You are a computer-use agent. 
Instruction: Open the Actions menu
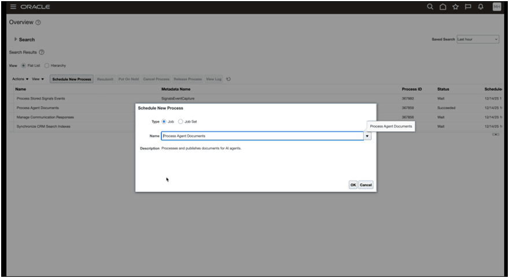[20, 79]
